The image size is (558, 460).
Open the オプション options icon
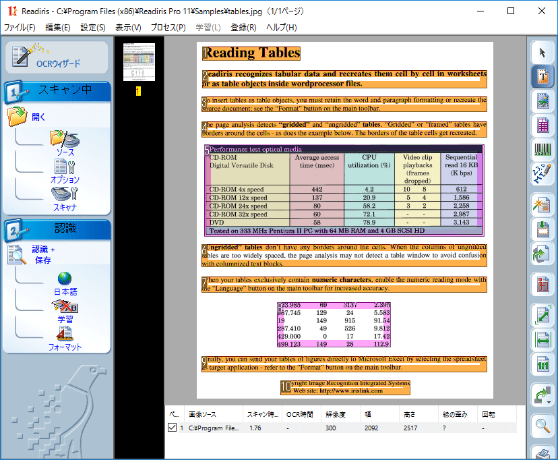(65, 167)
